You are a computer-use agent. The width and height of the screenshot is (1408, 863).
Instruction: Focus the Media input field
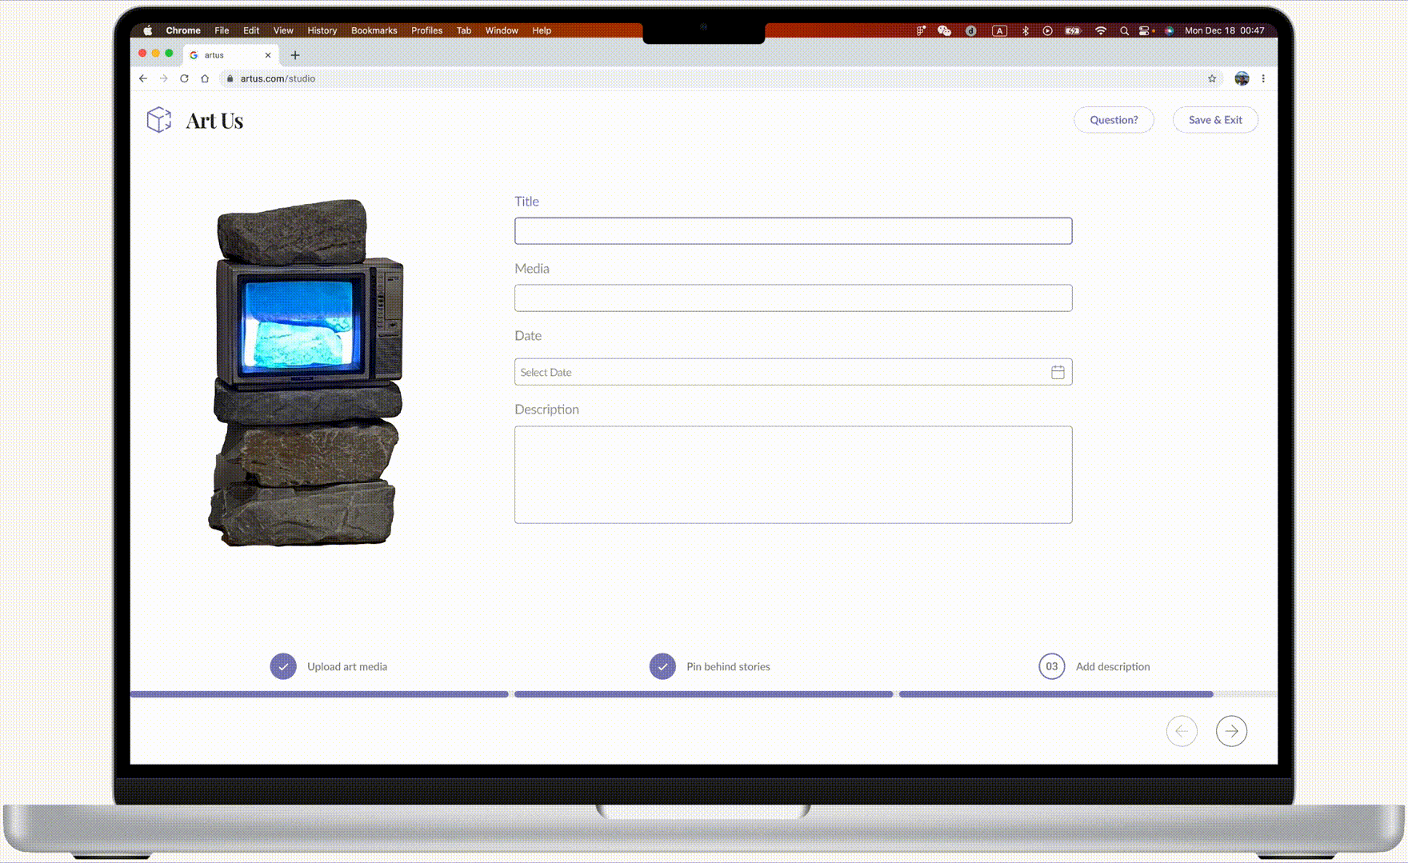(794, 298)
